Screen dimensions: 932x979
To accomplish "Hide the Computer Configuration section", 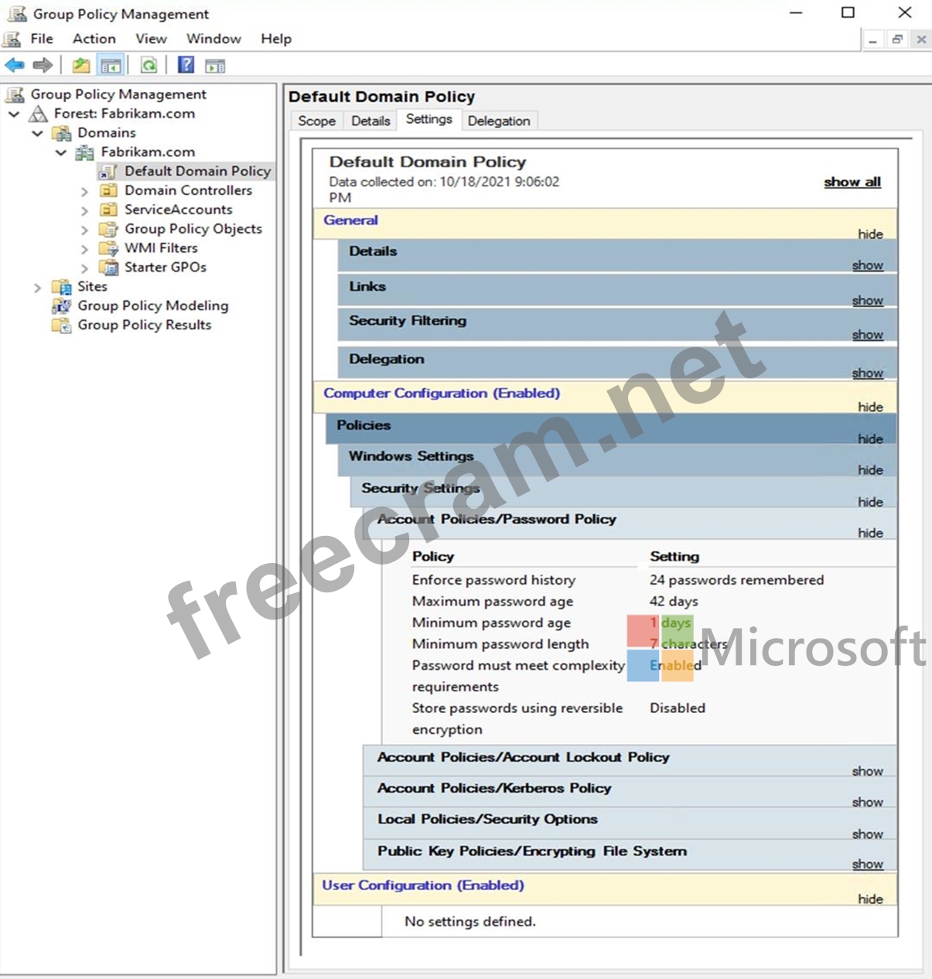I will tap(870, 407).
